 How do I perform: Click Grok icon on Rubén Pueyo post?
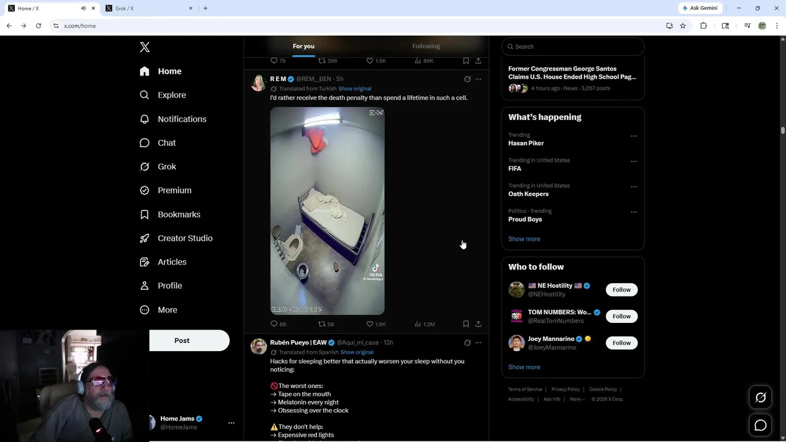point(467,343)
